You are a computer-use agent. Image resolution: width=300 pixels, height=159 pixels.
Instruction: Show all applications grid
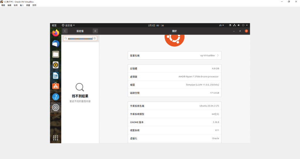55,138
